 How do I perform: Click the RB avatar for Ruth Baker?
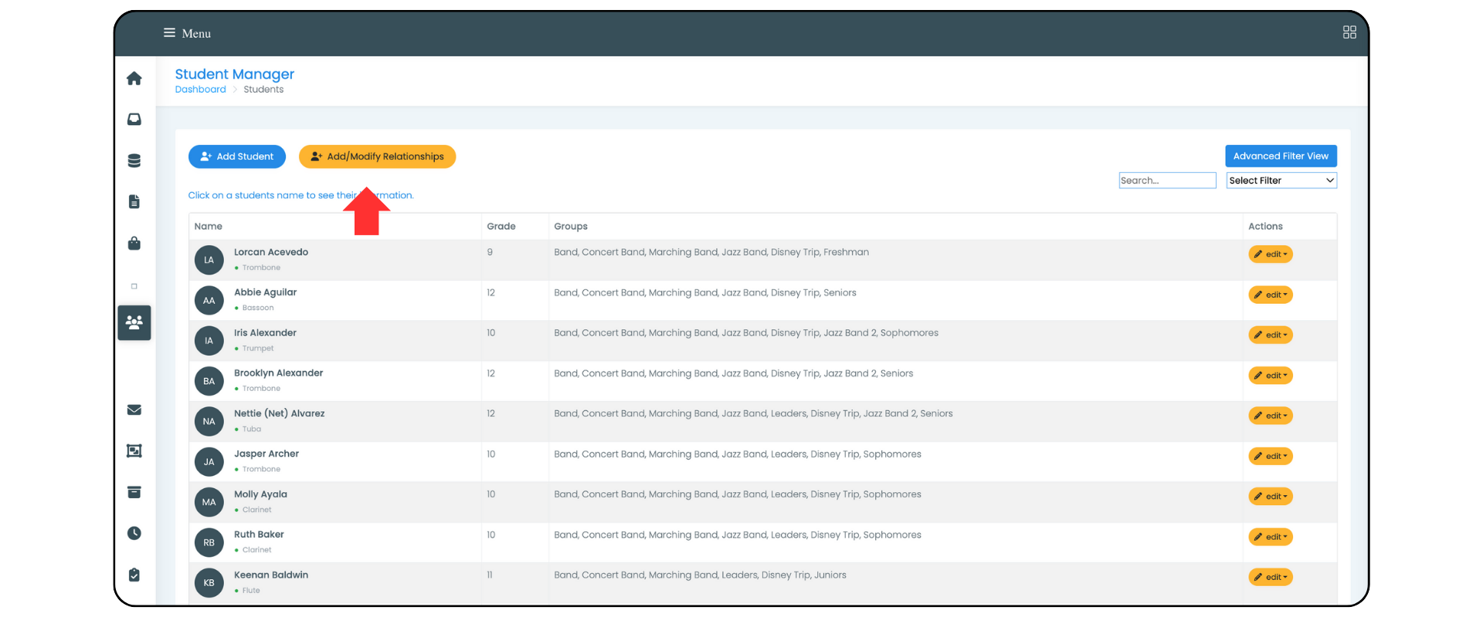click(209, 543)
